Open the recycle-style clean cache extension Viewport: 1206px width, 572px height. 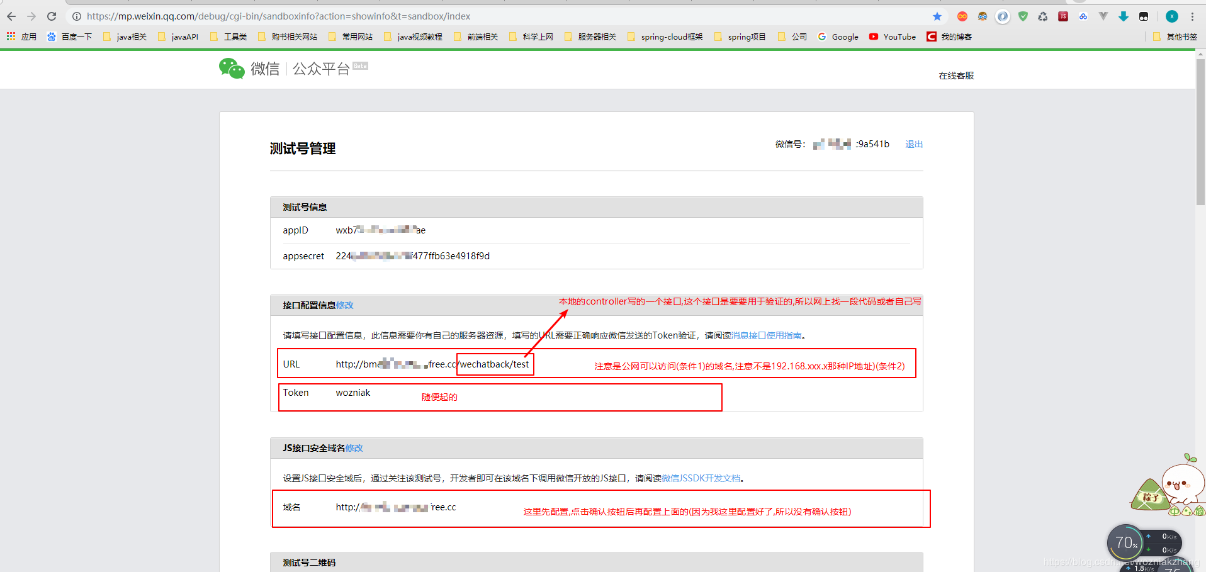(x=1042, y=16)
